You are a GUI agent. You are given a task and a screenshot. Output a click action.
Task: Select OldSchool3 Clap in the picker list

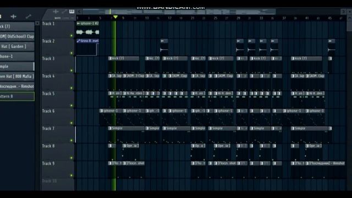pyautogui.click(x=17, y=36)
